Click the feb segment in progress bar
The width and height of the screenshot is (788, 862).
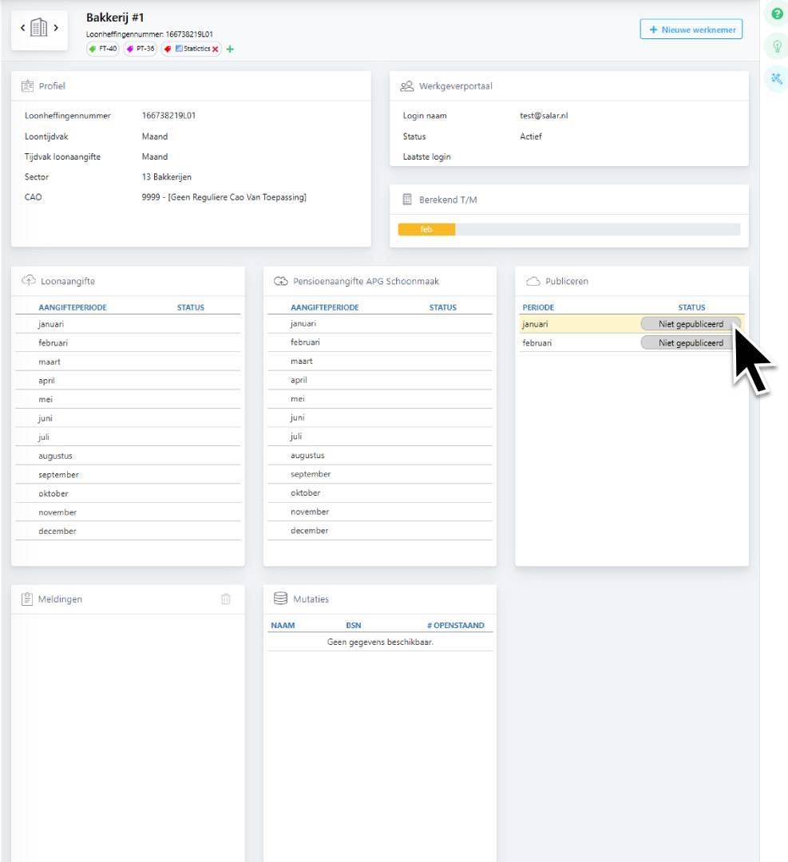click(x=426, y=230)
